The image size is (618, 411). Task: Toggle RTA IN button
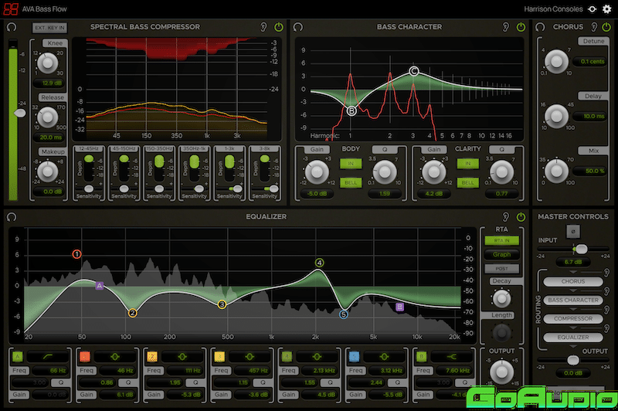click(501, 240)
